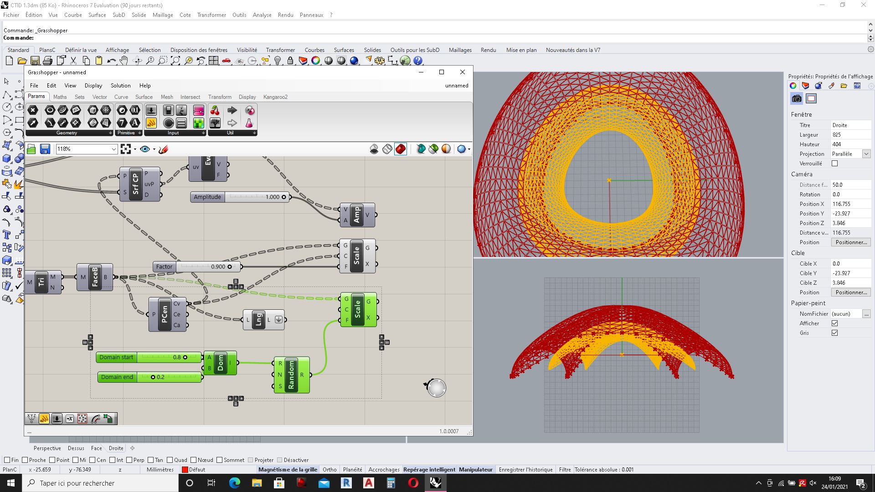Open the zoom level 118% dropdown
This screenshot has width=875, height=492.
pyautogui.click(x=113, y=149)
